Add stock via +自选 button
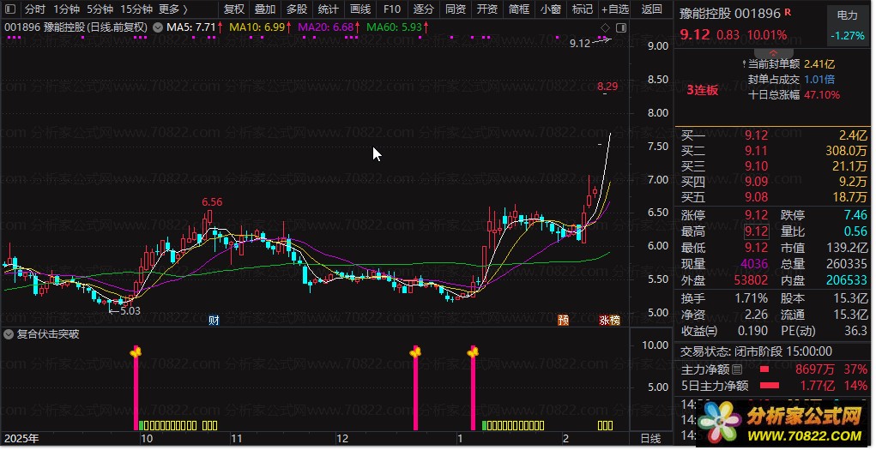Image resolution: width=876 pixels, height=450 pixels. pos(615,9)
